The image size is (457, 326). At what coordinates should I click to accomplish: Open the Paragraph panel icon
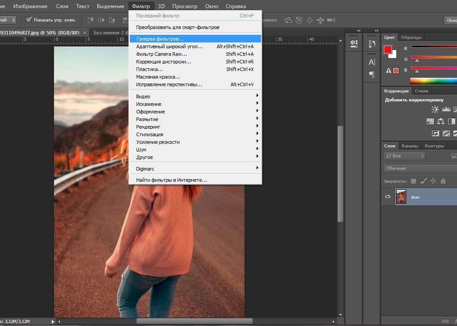(x=372, y=73)
